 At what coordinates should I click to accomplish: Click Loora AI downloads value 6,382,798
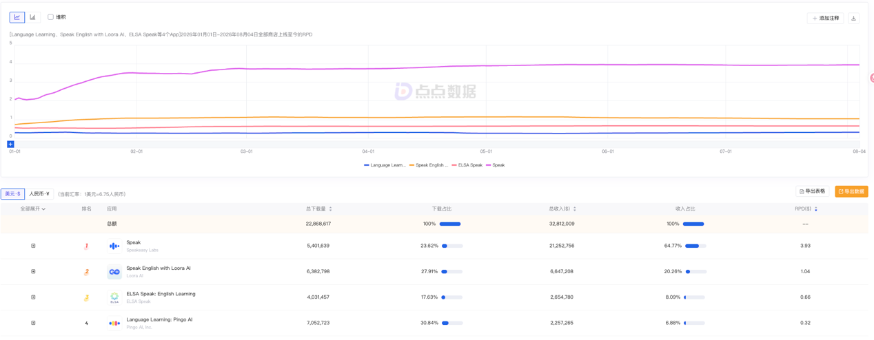point(318,272)
